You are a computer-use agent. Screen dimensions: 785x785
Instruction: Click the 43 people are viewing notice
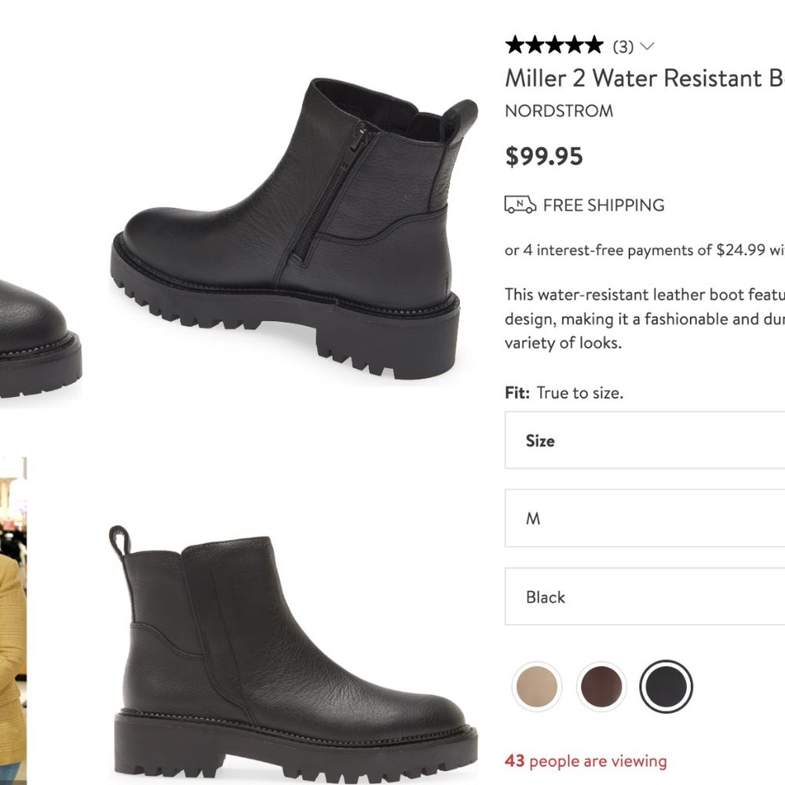(x=584, y=761)
